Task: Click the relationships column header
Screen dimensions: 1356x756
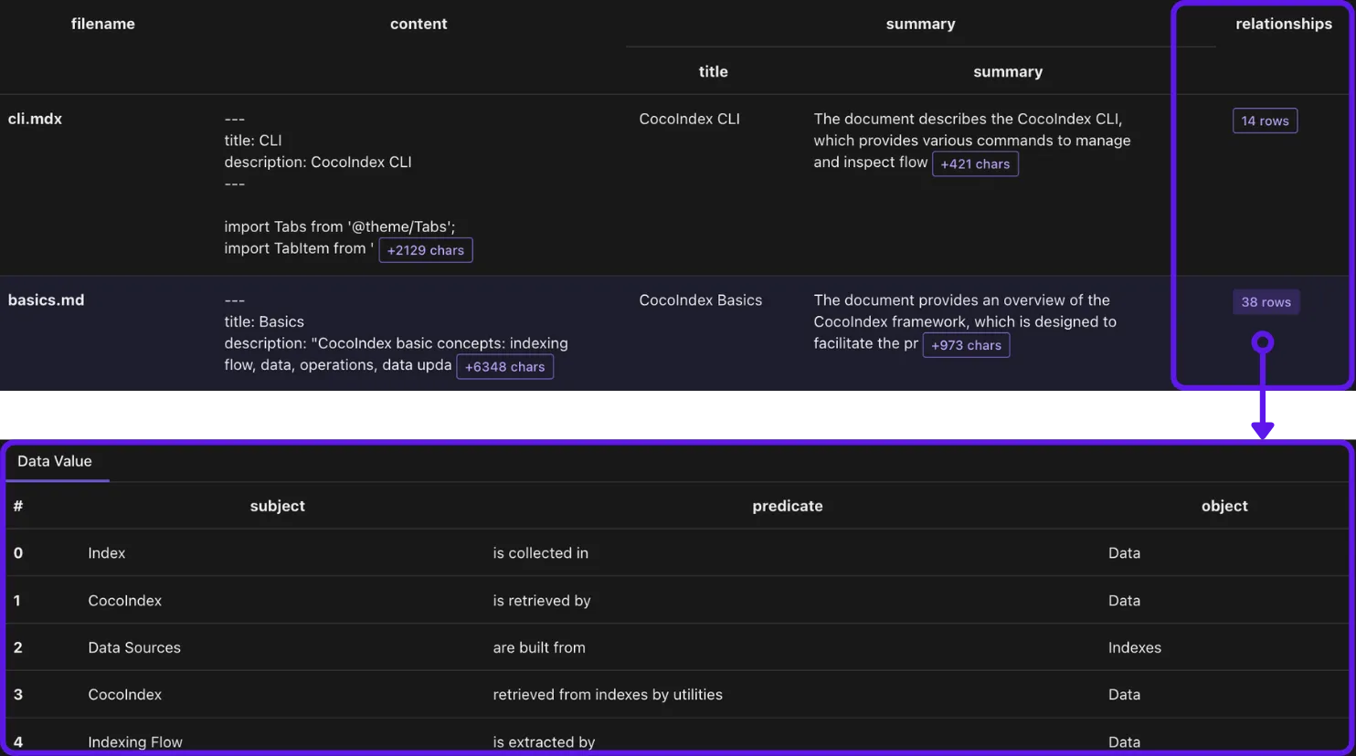Action: [x=1283, y=24]
